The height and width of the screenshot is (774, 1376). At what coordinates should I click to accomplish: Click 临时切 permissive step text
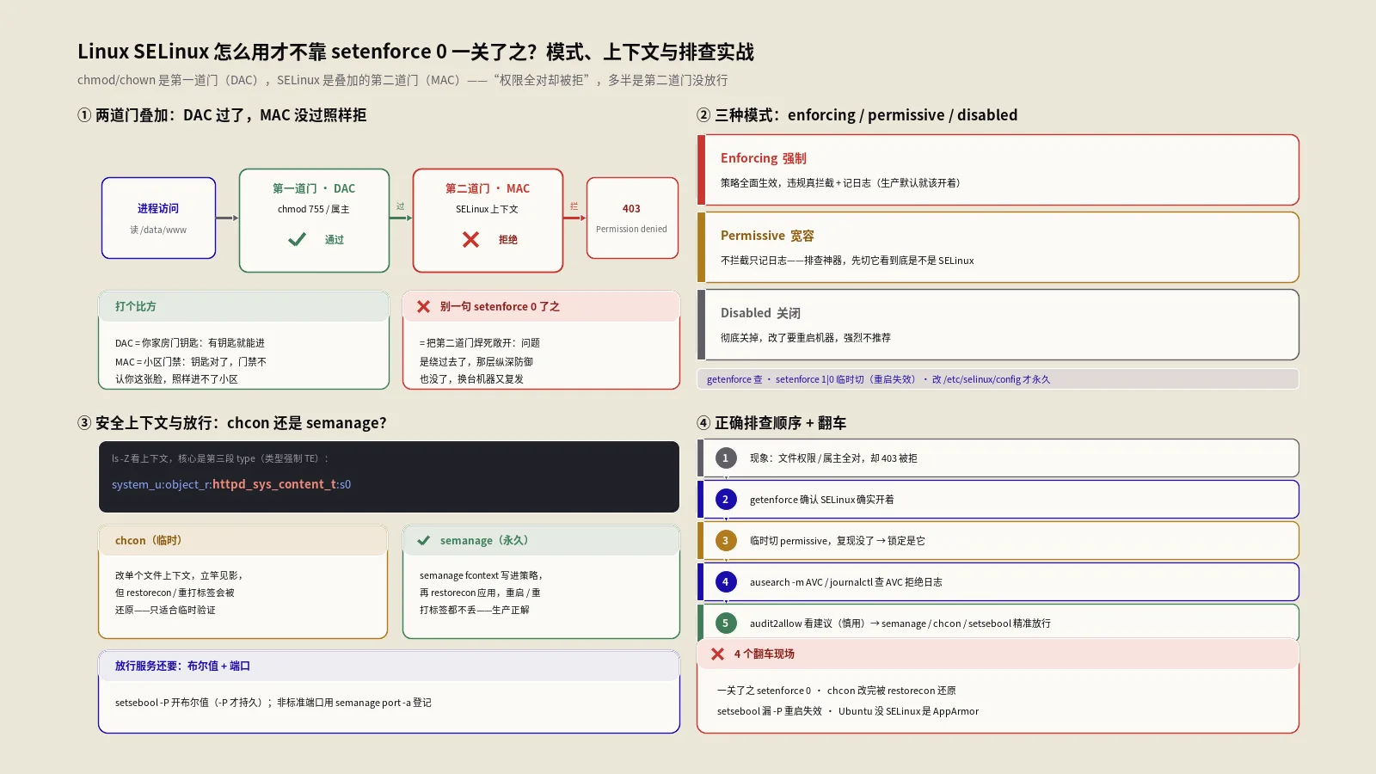[837, 541]
